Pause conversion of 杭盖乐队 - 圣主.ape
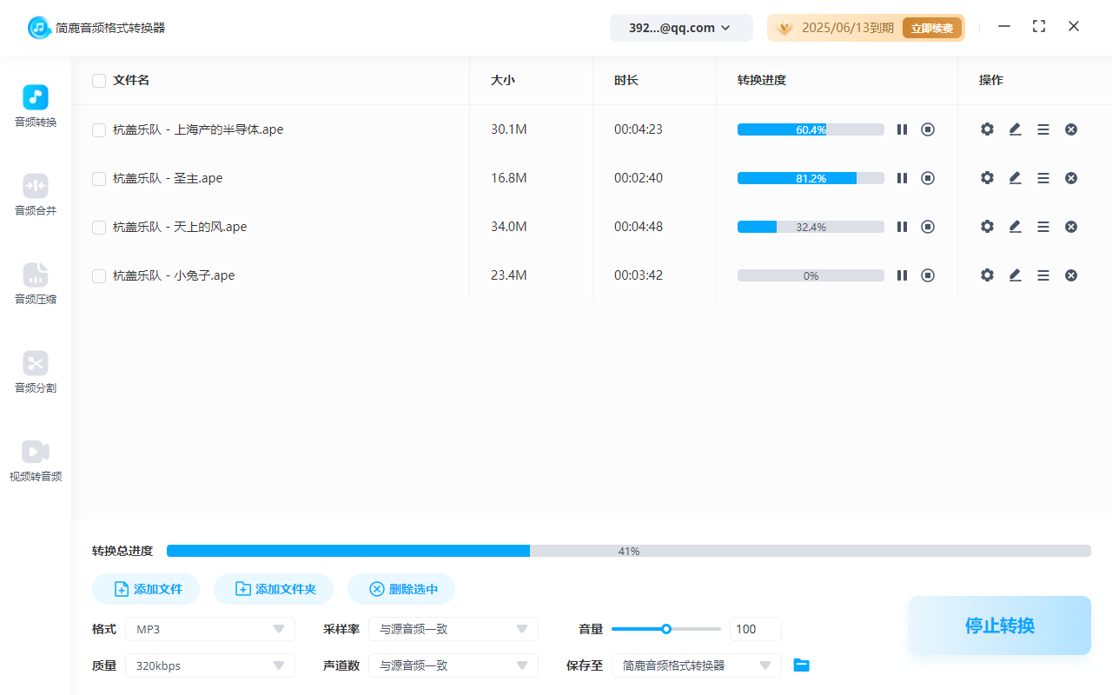Screen dimensions: 1112x695 click(x=902, y=177)
